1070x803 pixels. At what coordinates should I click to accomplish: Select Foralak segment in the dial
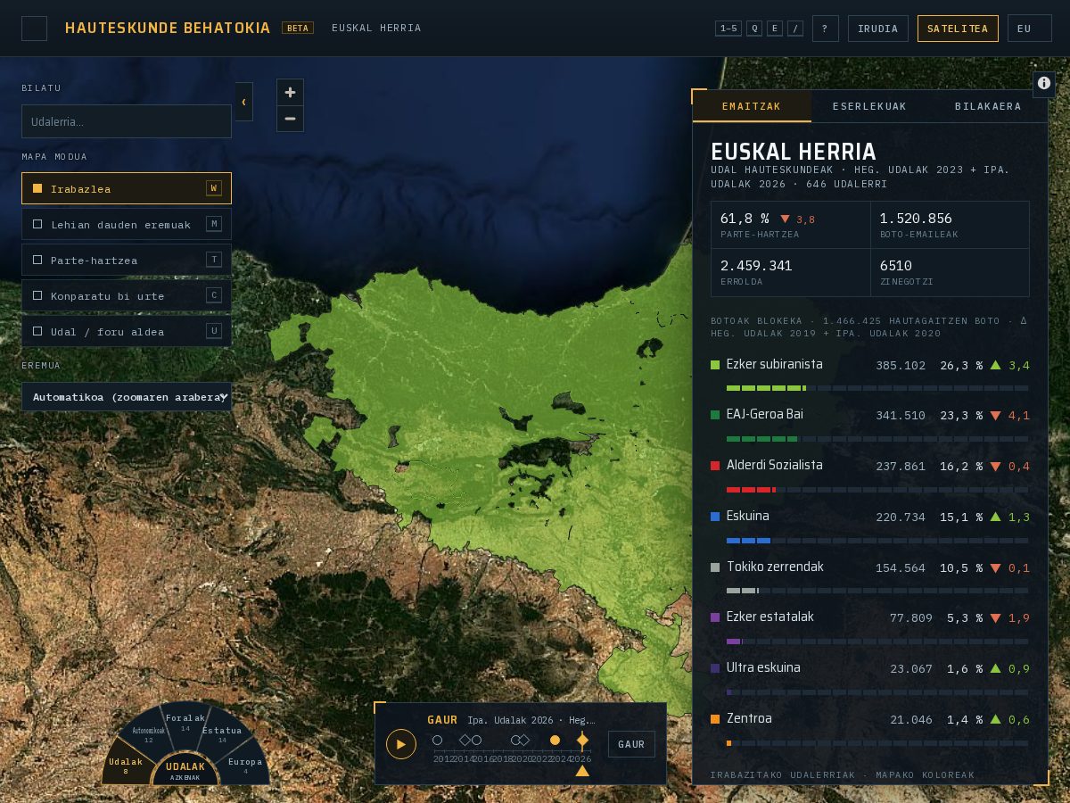coord(185,722)
